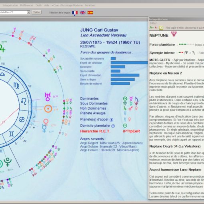Image resolution: width=204 pixels, height=204 pixels.
Task: Click the Moon icon in Sous Dominantes row
Action: point(131,104)
